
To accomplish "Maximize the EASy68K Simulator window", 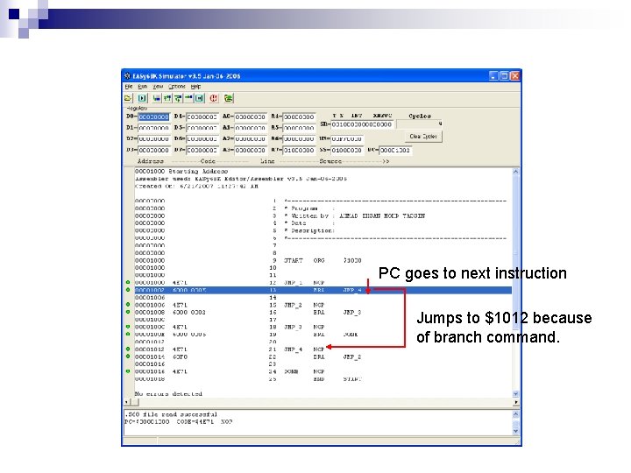I will (x=504, y=75).
